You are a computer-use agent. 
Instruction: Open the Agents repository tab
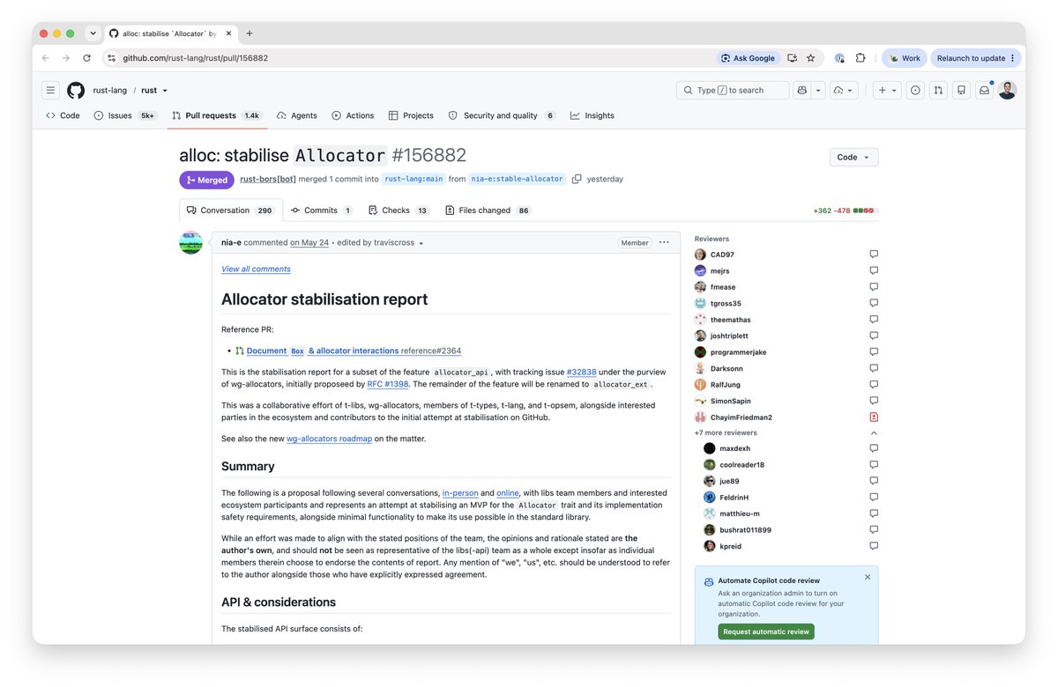(x=297, y=115)
